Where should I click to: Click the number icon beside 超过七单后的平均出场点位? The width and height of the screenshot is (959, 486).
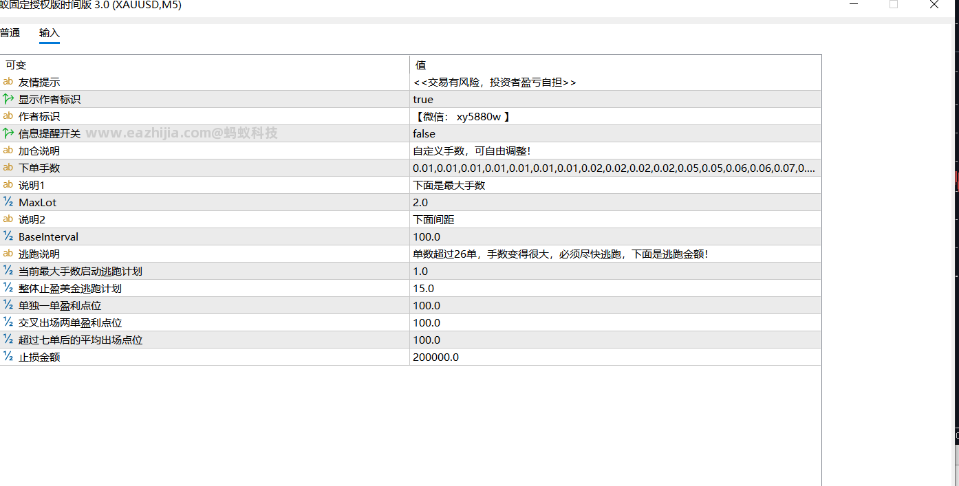8,340
